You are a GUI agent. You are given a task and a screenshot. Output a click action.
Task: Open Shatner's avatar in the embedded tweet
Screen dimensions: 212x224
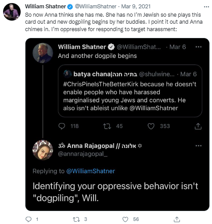[43, 53]
